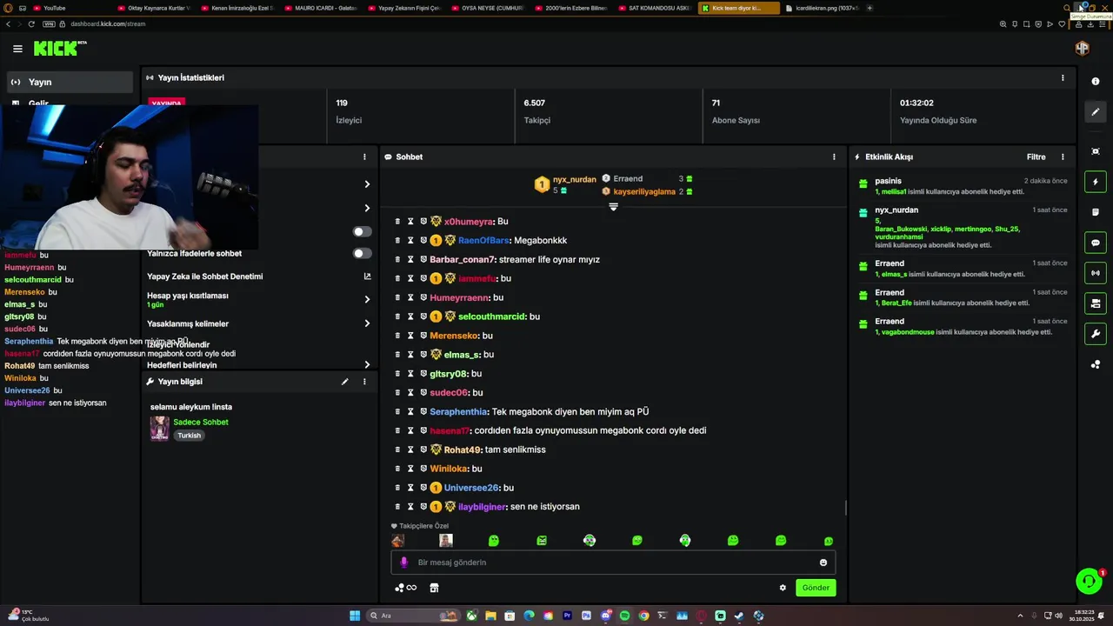Open the Filtre option in Etkinlik Akışı
Screen dimensions: 1113x626
(1036, 157)
